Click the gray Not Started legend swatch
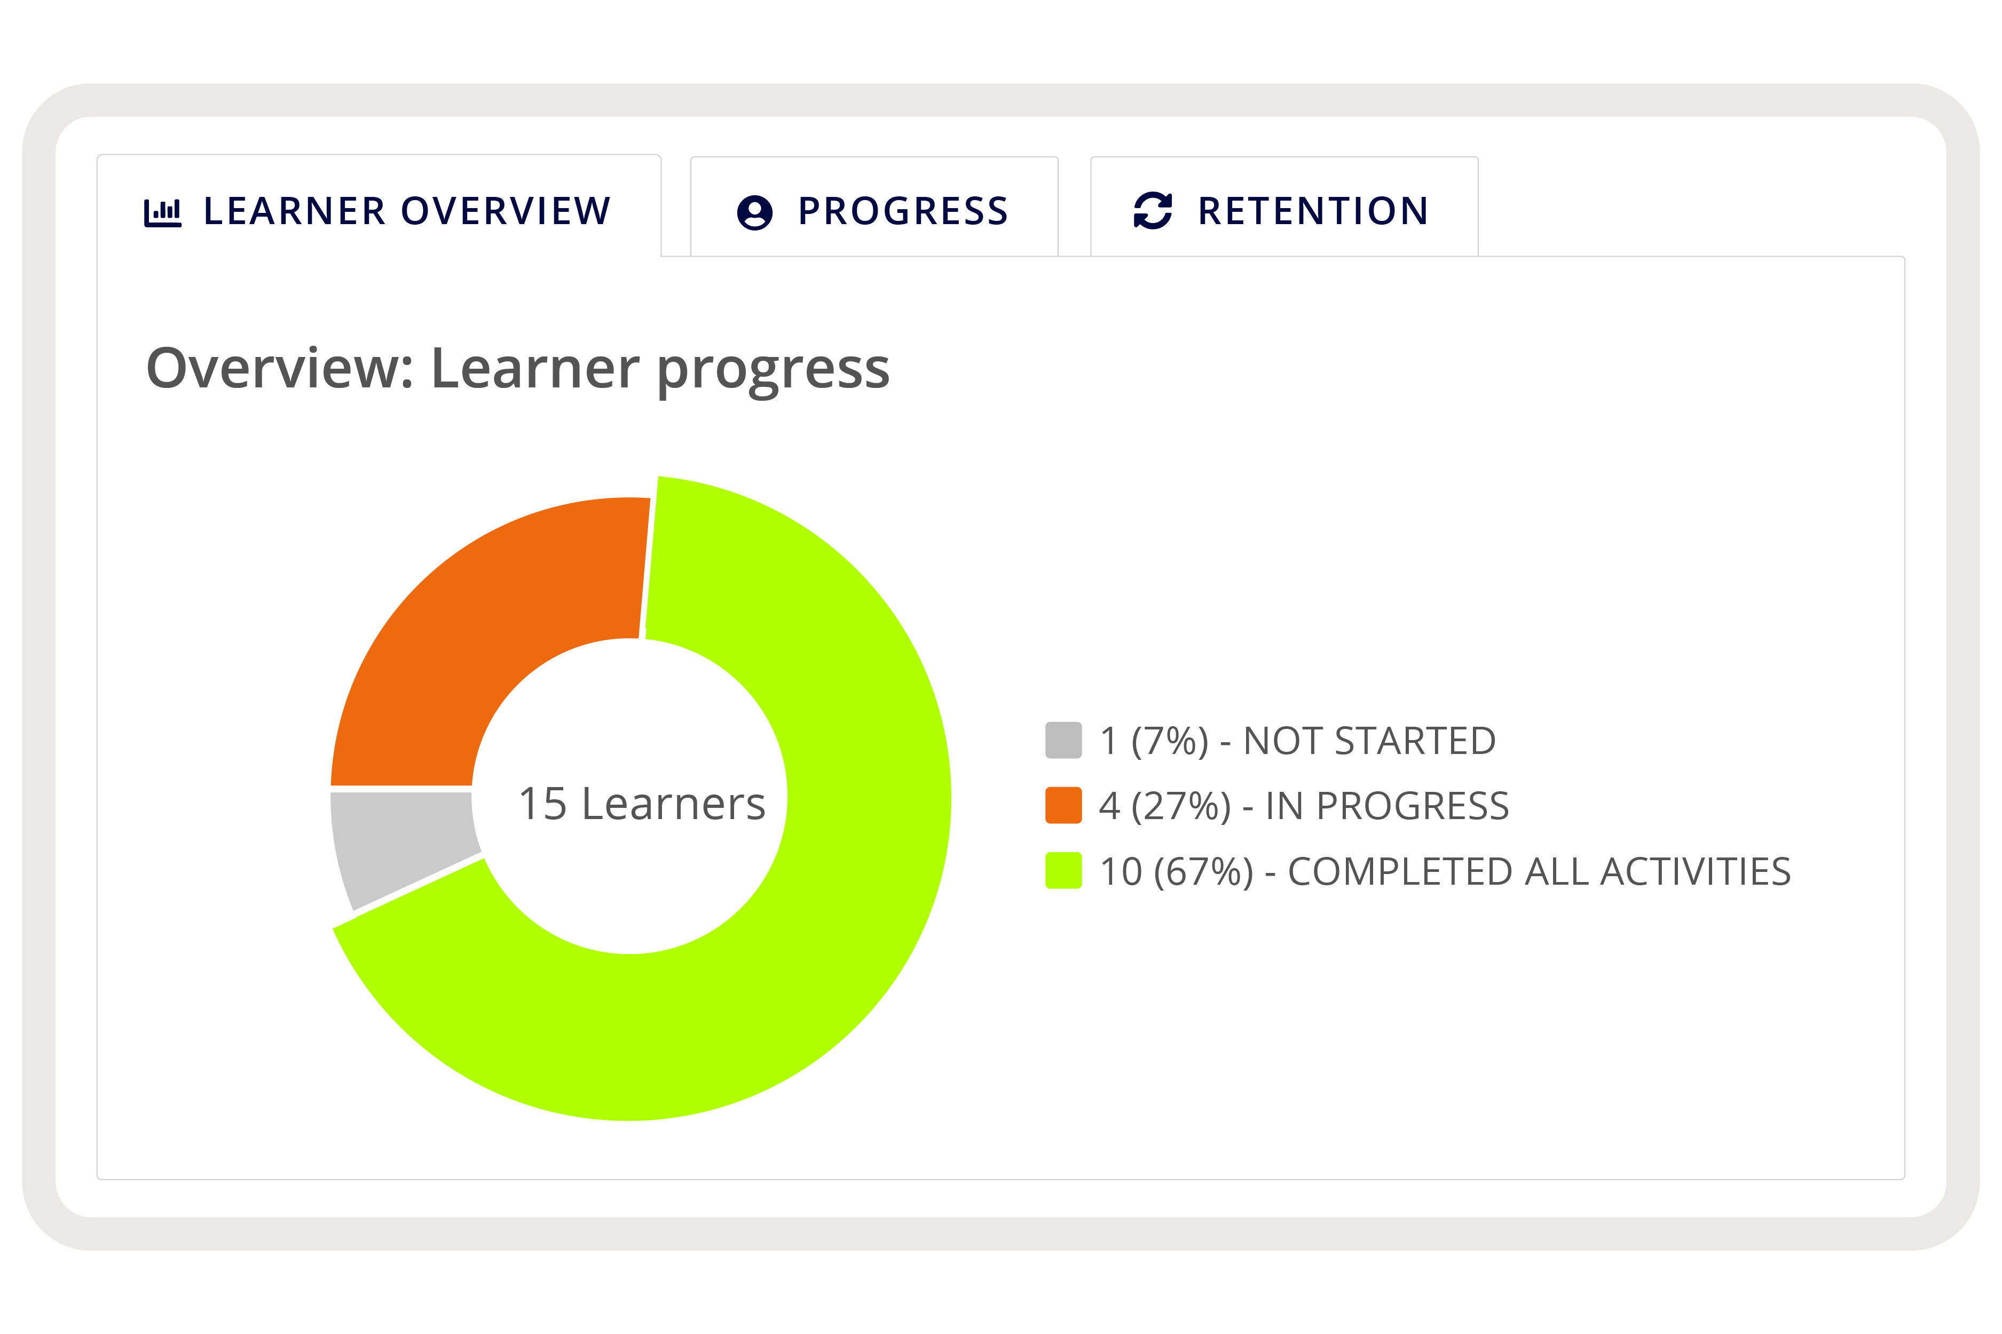Screen dimensions: 2002x1334 click(x=1063, y=740)
